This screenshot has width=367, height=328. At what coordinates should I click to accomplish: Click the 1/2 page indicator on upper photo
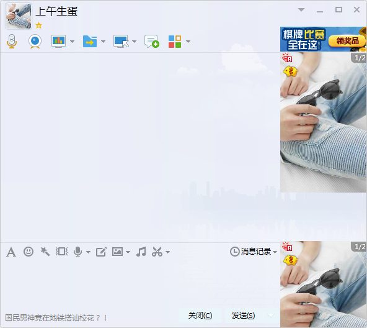pyautogui.click(x=360, y=58)
